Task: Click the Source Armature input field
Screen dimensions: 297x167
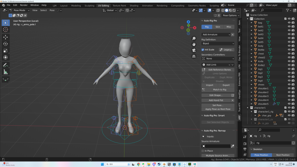Action: tap(216, 146)
